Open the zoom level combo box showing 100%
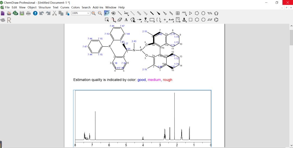 click(x=81, y=13)
